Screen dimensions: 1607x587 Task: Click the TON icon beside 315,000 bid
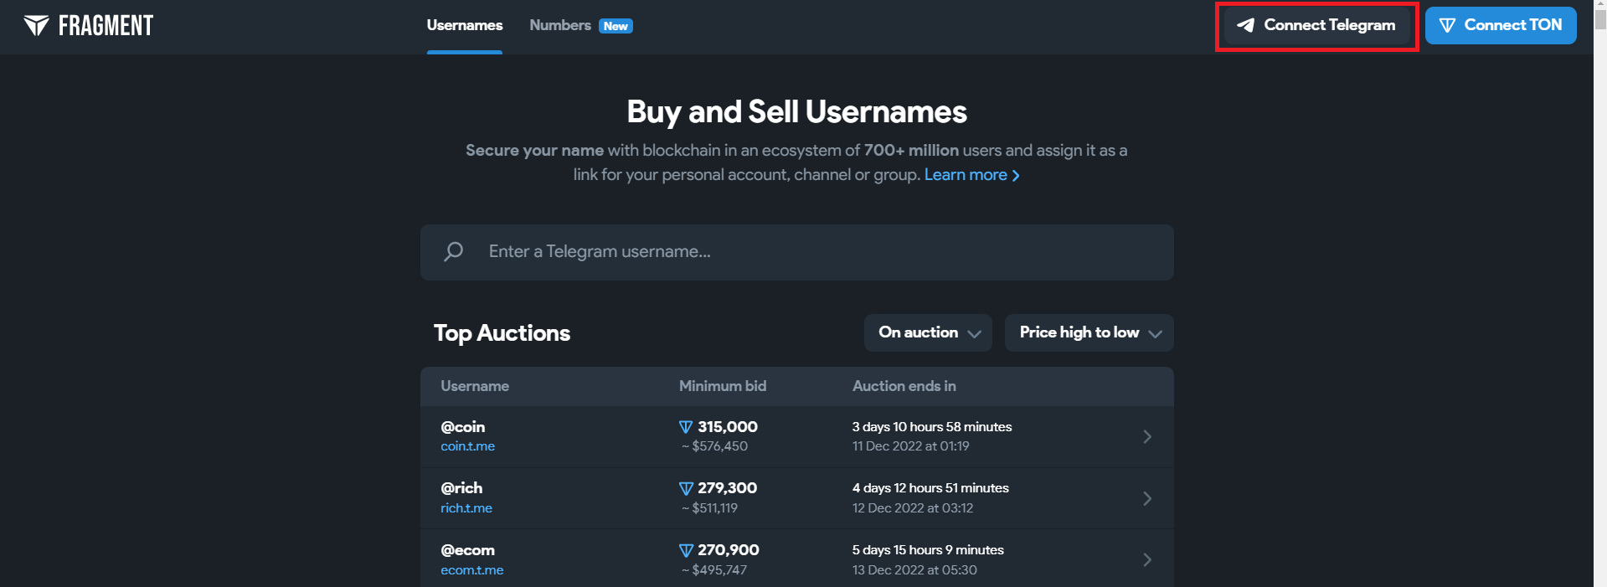click(x=686, y=427)
